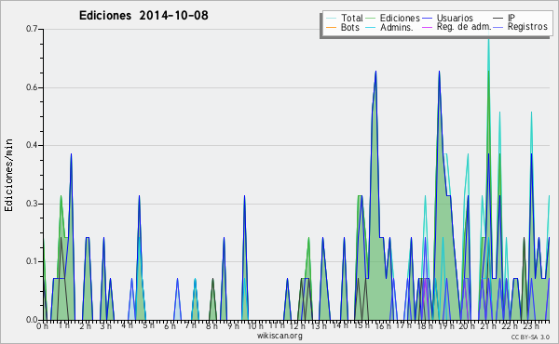Click the Bots orange legend line
559x344 pixels.
(331, 27)
